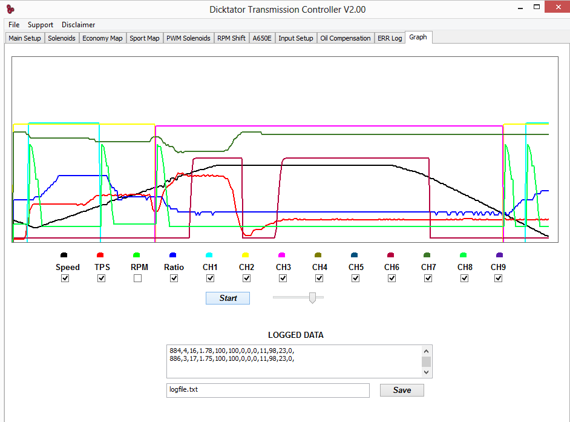
Task: Click the green RPM color swatch
Action: click(136, 255)
